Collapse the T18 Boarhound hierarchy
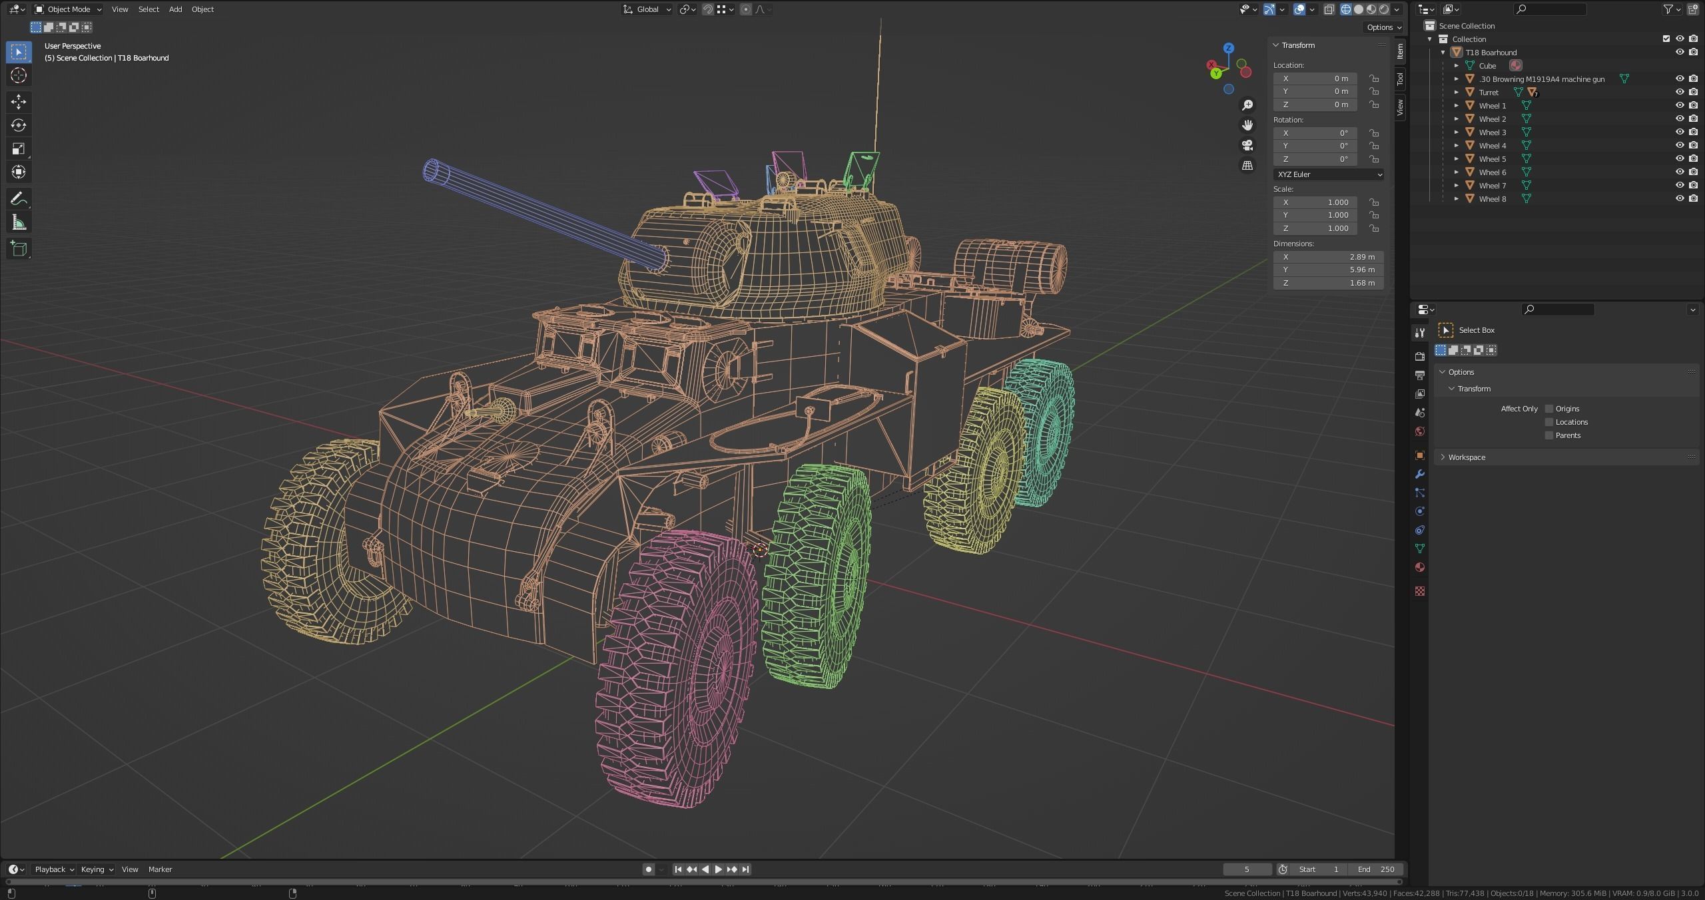The height and width of the screenshot is (900, 1705). pyautogui.click(x=1443, y=52)
